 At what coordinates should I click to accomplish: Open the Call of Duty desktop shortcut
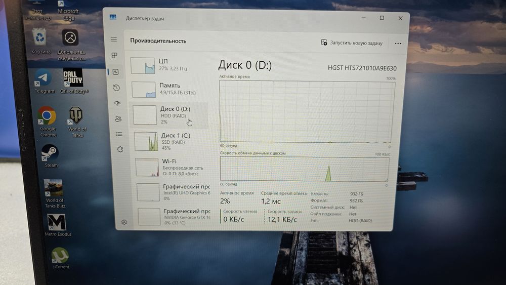click(73, 80)
